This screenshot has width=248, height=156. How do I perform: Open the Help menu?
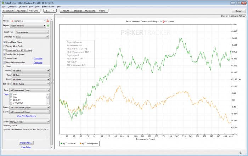click(x=59, y=7)
